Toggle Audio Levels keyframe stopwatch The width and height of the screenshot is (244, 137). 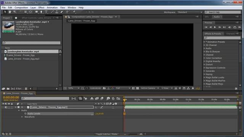(25, 114)
